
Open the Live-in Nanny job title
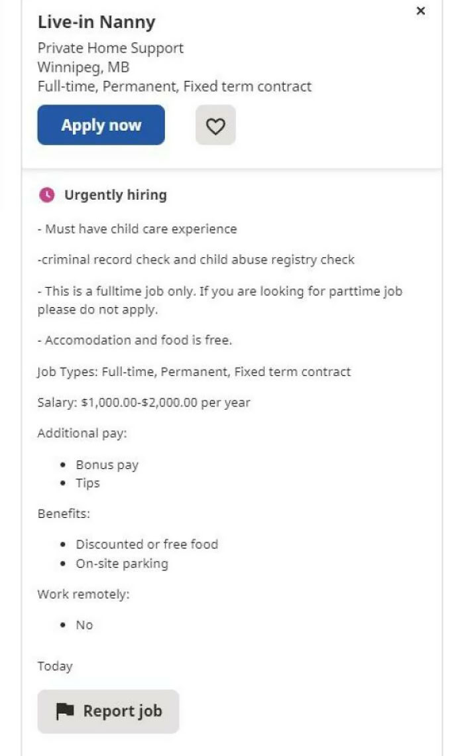(97, 22)
